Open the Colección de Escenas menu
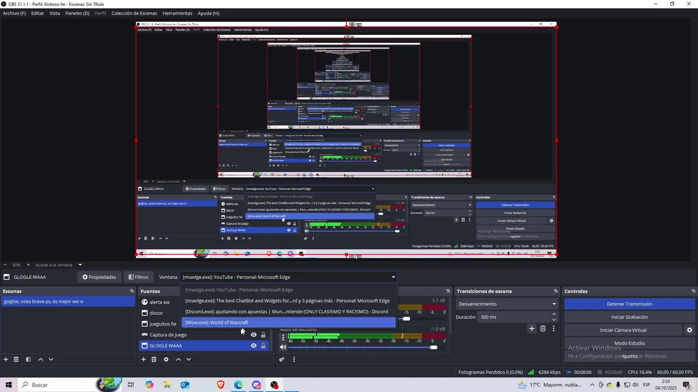698x392 pixels. point(134,13)
